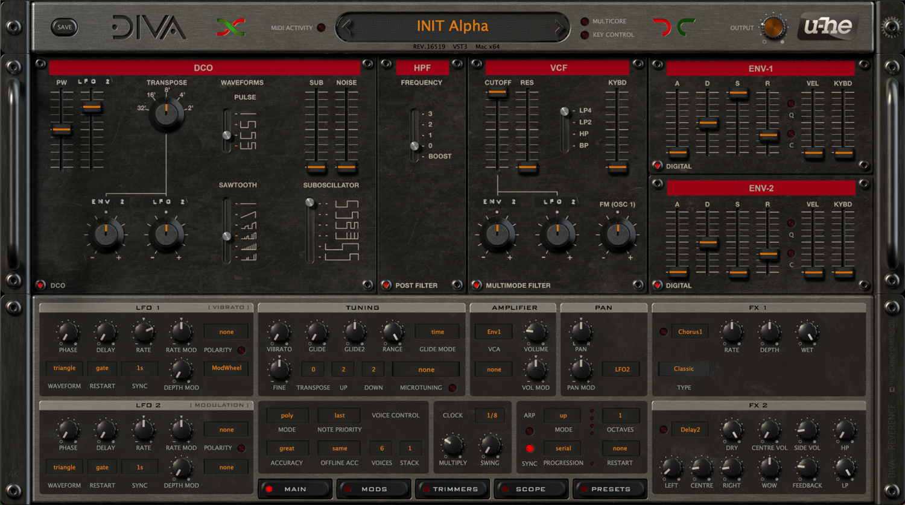Open the VCA Env1 source dropdown
Image resolution: width=905 pixels, height=505 pixels.
(494, 331)
